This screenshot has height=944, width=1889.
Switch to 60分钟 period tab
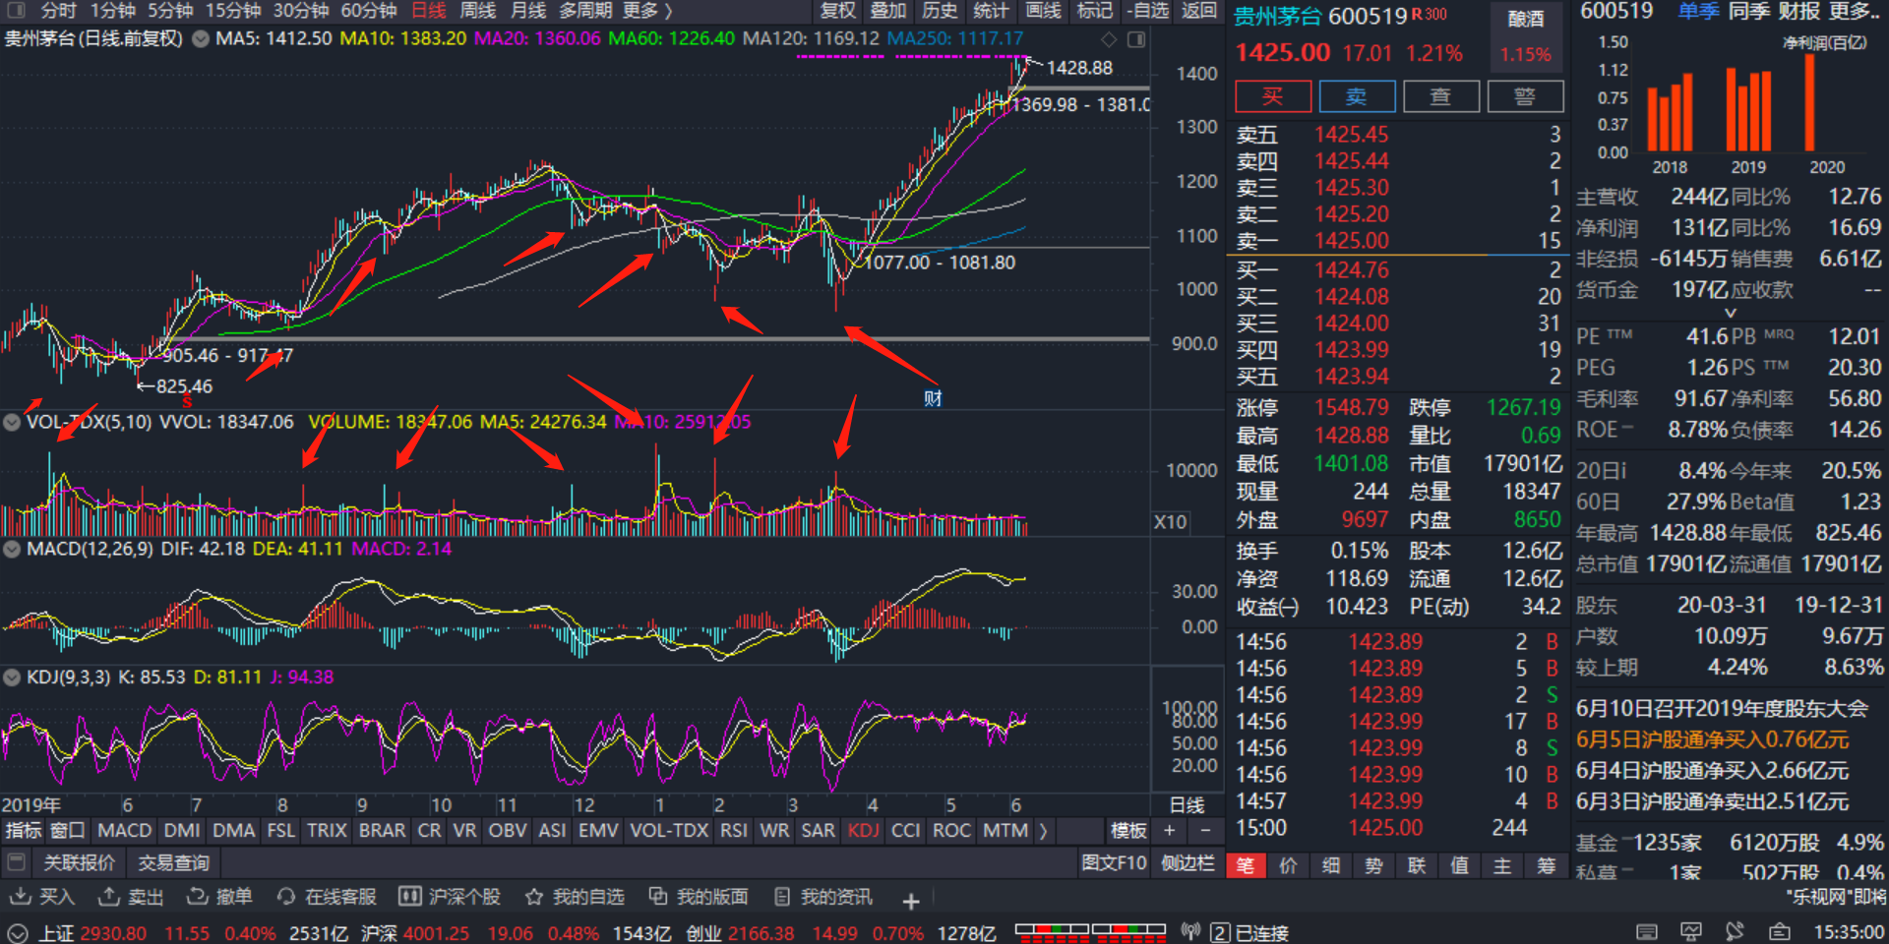[368, 11]
